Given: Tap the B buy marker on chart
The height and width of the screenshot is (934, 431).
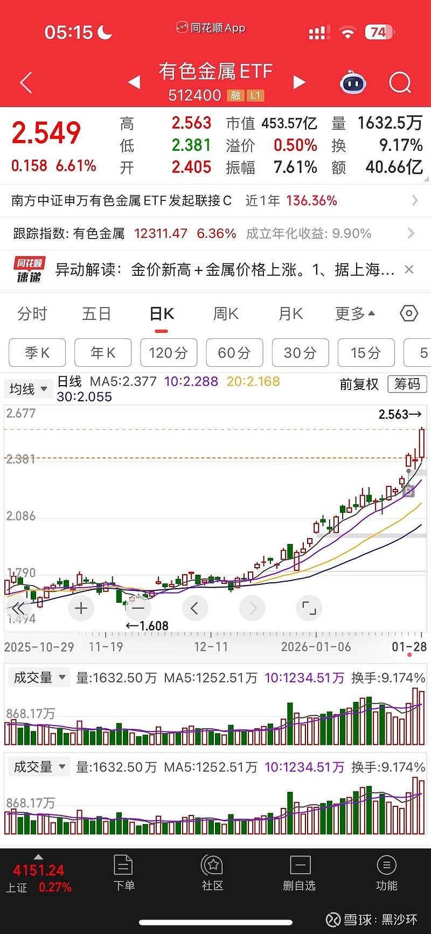Looking at the screenshot, I should coord(409,491).
